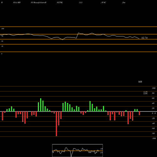Viewport: 157px width, 157px height.
Task: Click the -21 value in mini chart
Action: (x=101, y=153)
